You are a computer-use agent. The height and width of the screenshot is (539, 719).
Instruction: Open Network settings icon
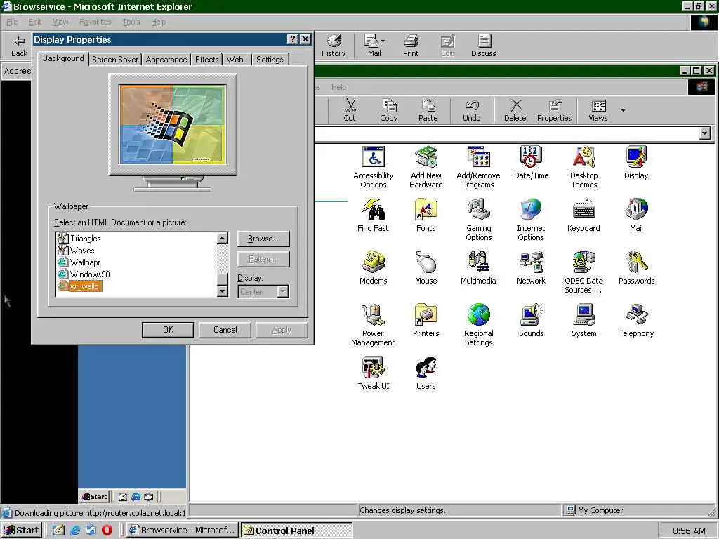click(x=531, y=267)
